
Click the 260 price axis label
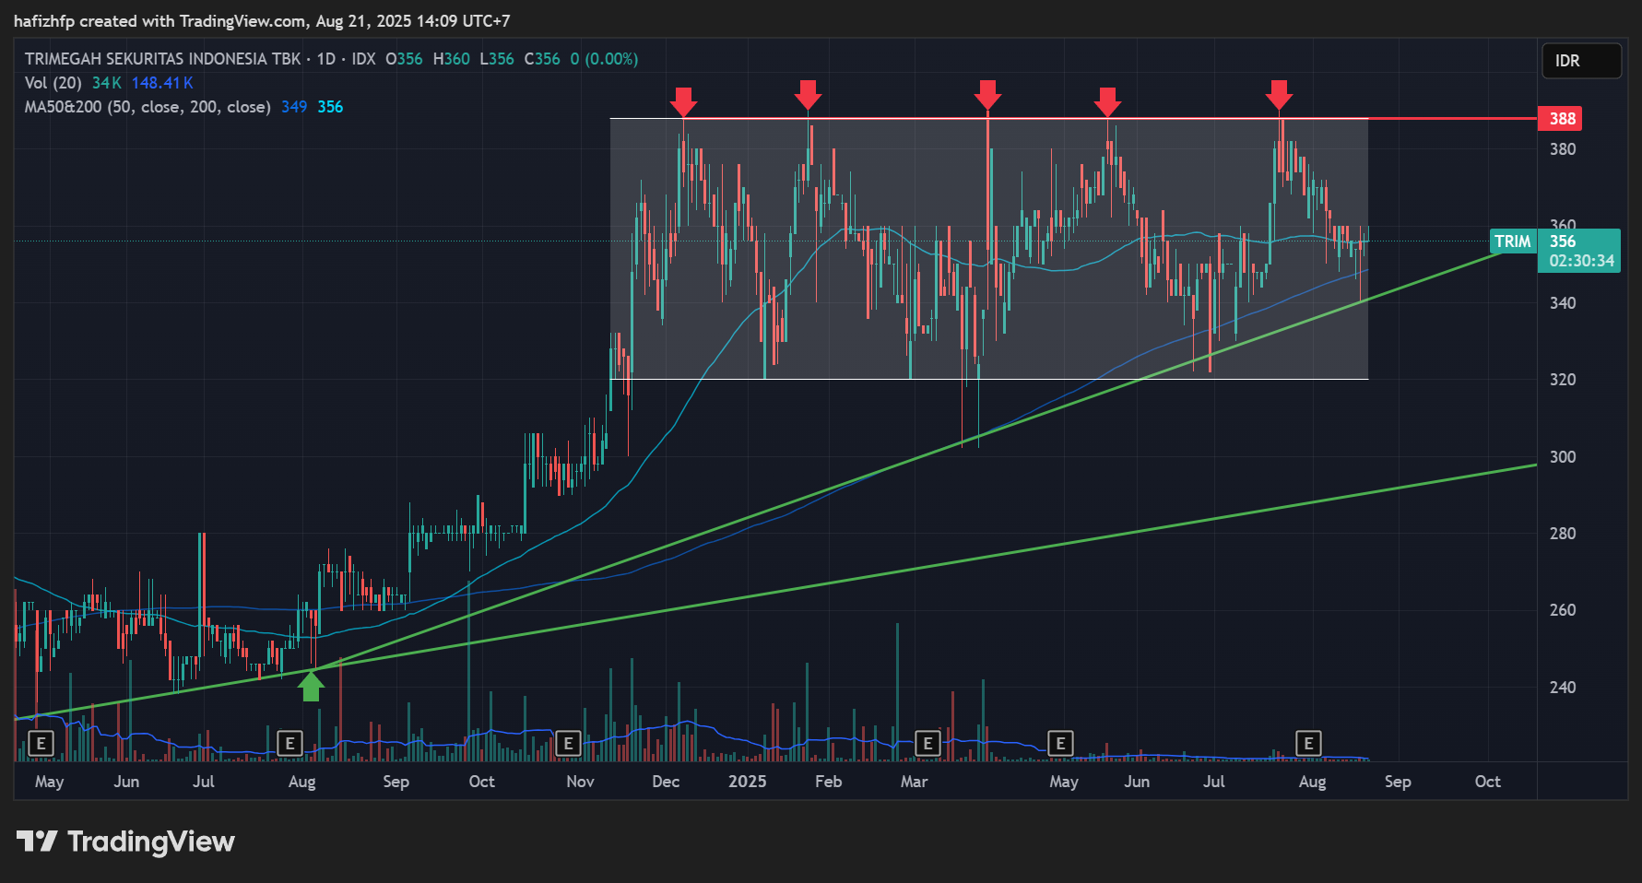click(1563, 610)
